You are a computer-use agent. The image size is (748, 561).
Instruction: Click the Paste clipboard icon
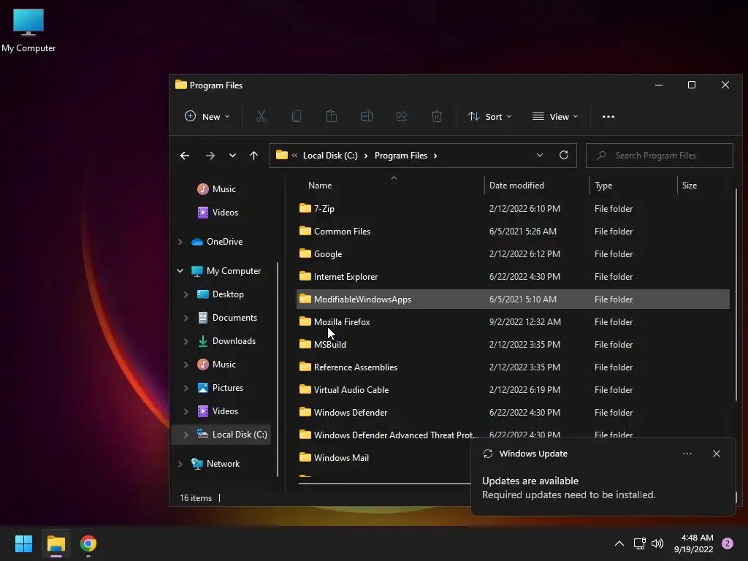[331, 116]
